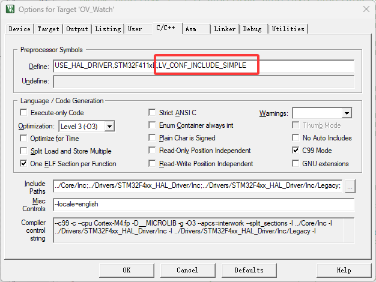Open Include Paths browse button
The image size is (376, 282).
[x=350, y=186]
